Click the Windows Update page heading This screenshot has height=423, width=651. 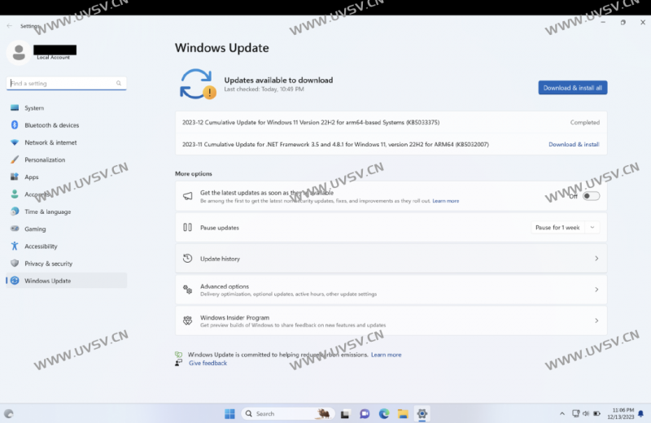[221, 48]
